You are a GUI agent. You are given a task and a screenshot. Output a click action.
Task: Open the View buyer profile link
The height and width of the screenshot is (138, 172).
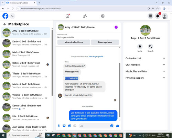point(96,57)
